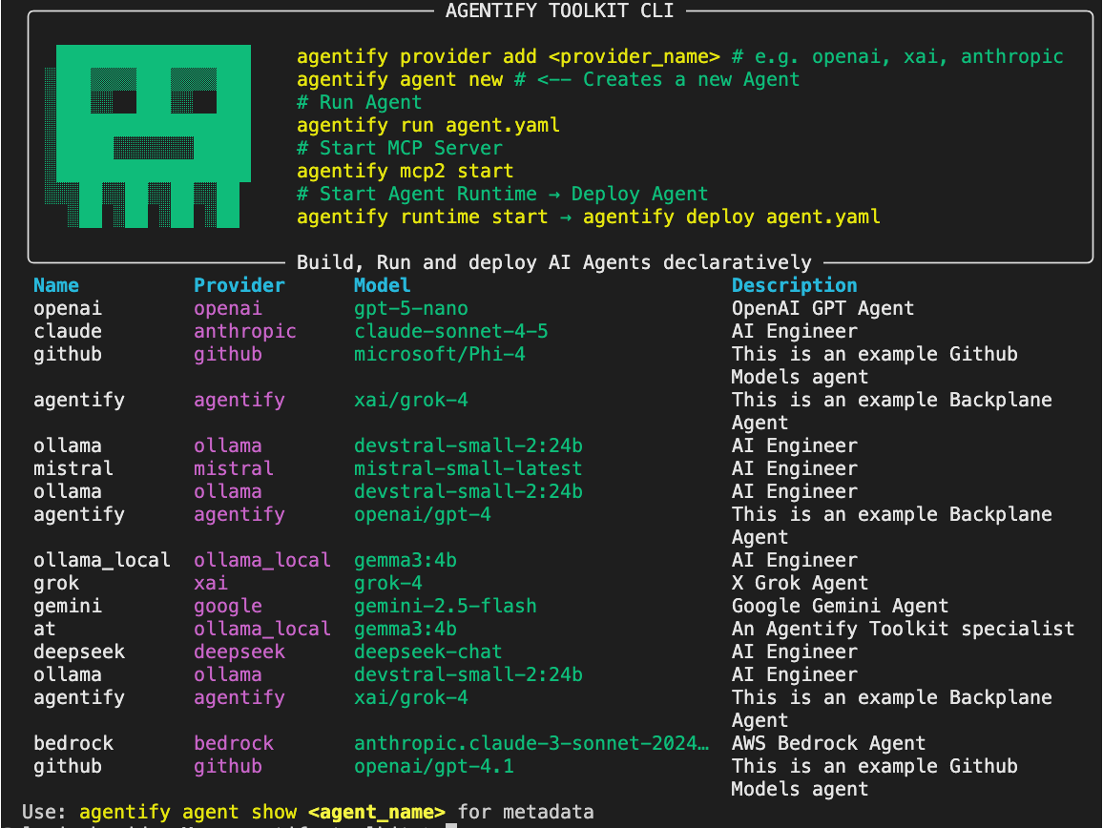Click the gemini agent name

[x=68, y=606]
